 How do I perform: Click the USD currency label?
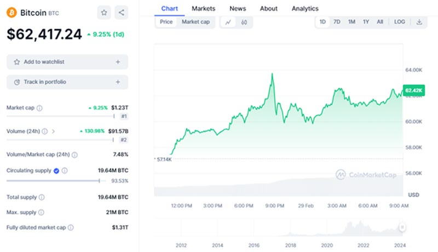[x=413, y=194]
